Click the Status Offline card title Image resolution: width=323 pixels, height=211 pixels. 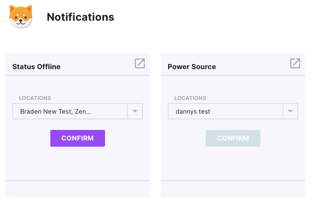coord(37,67)
